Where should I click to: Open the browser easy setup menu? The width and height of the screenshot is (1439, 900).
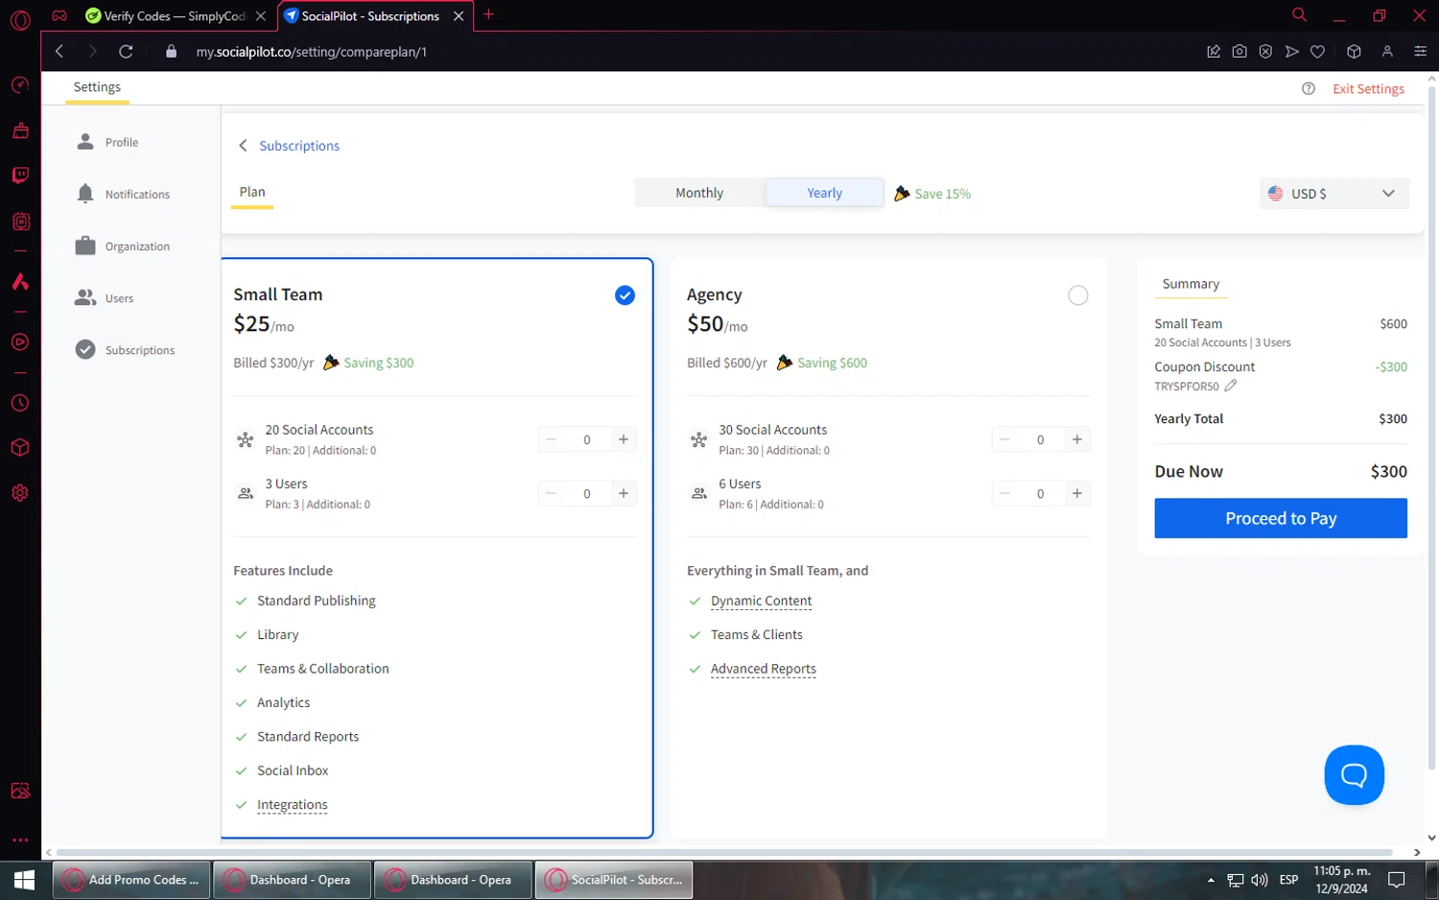(x=1421, y=52)
